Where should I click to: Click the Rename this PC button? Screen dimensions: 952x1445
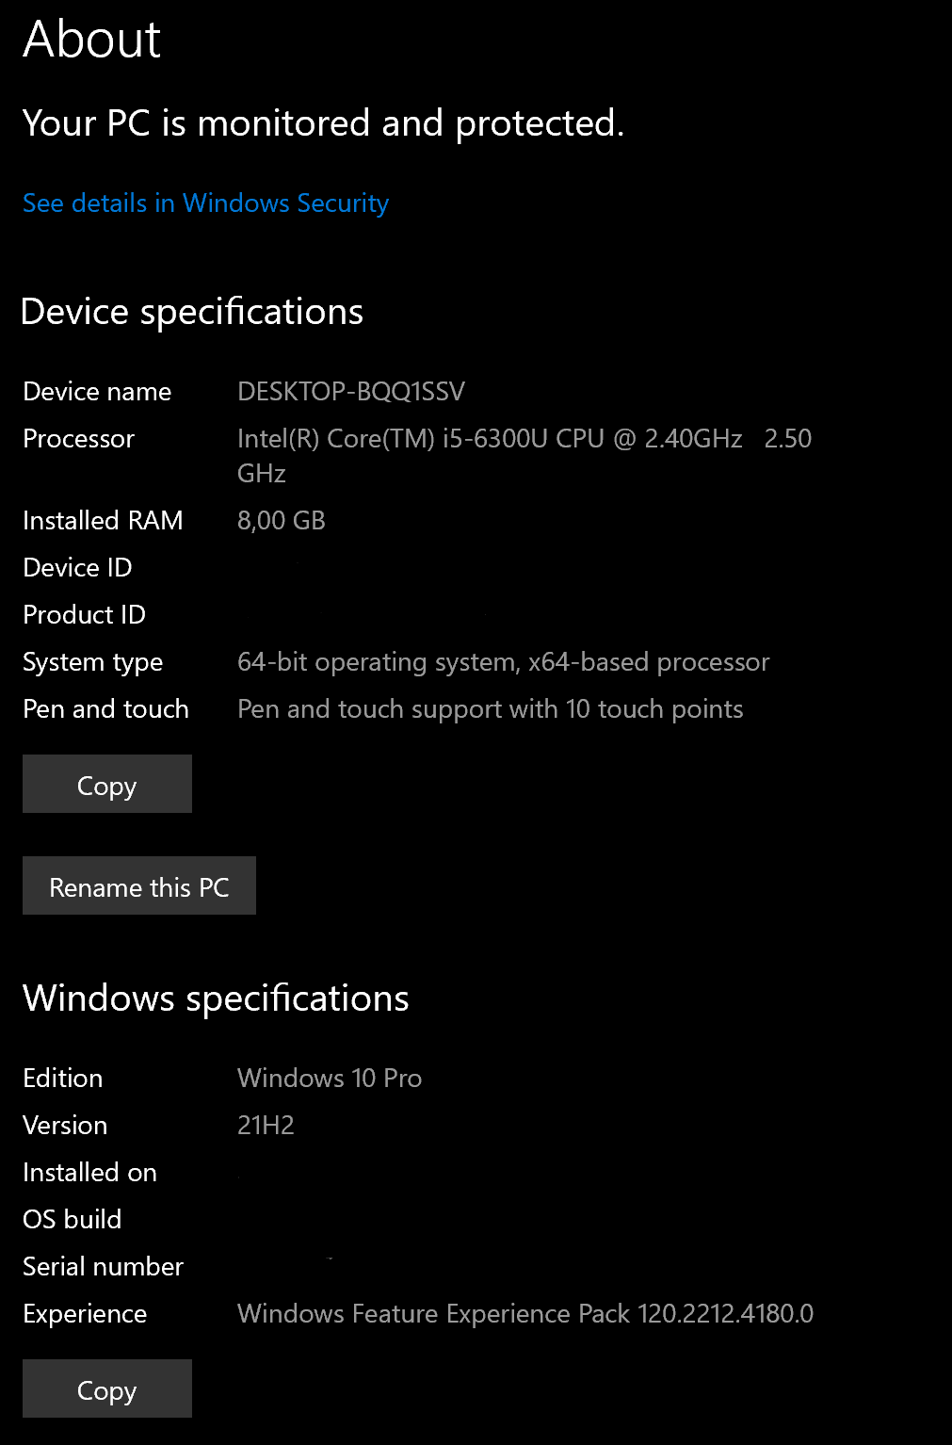coord(138,885)
